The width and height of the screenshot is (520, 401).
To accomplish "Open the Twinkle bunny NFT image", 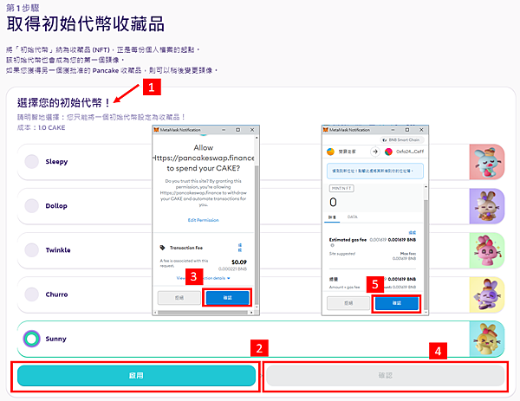I will click(487, 250).
